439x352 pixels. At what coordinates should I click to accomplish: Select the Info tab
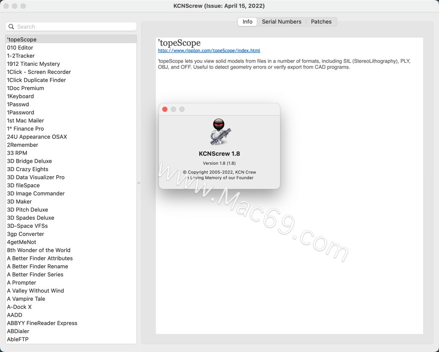click(x=247, y=21)
